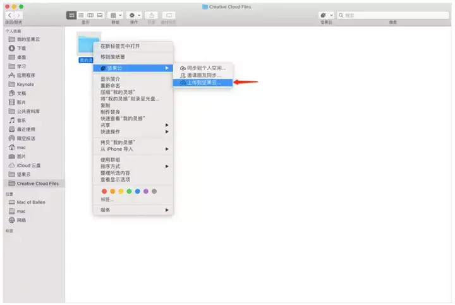The image size is (455, 305).
Task: Open 下载 downloads in sidebar
Action: [x=18, y=48]
